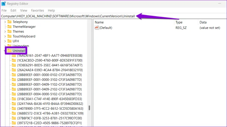The width and height of the screenshot is (227, 127).
Task: Open the Edit menu
Action: coord(13,10)
